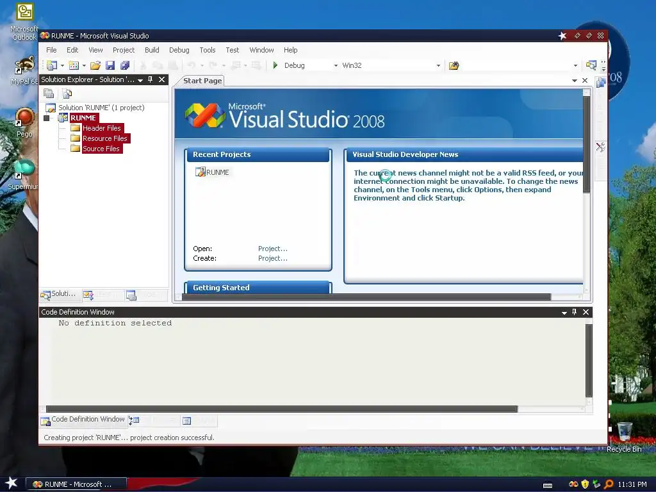
Task: Open the File menu
Action: [x=51, y=50]
